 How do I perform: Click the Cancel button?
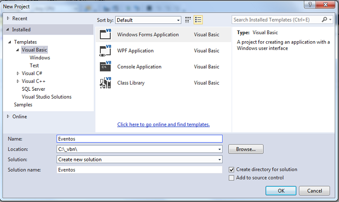coord(314,191)
